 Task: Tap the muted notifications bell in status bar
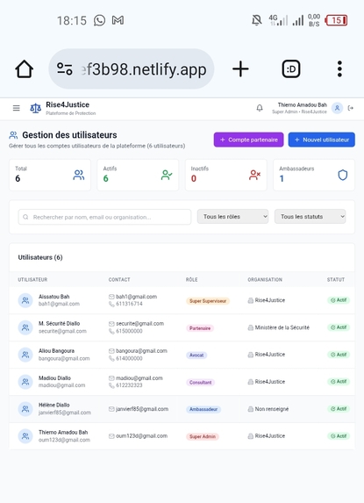(x=256, y=20)
